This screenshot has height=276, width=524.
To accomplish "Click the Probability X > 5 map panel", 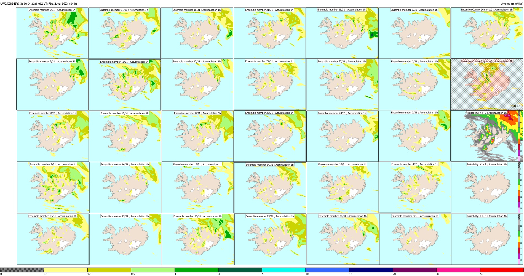I will click(487, 239).
